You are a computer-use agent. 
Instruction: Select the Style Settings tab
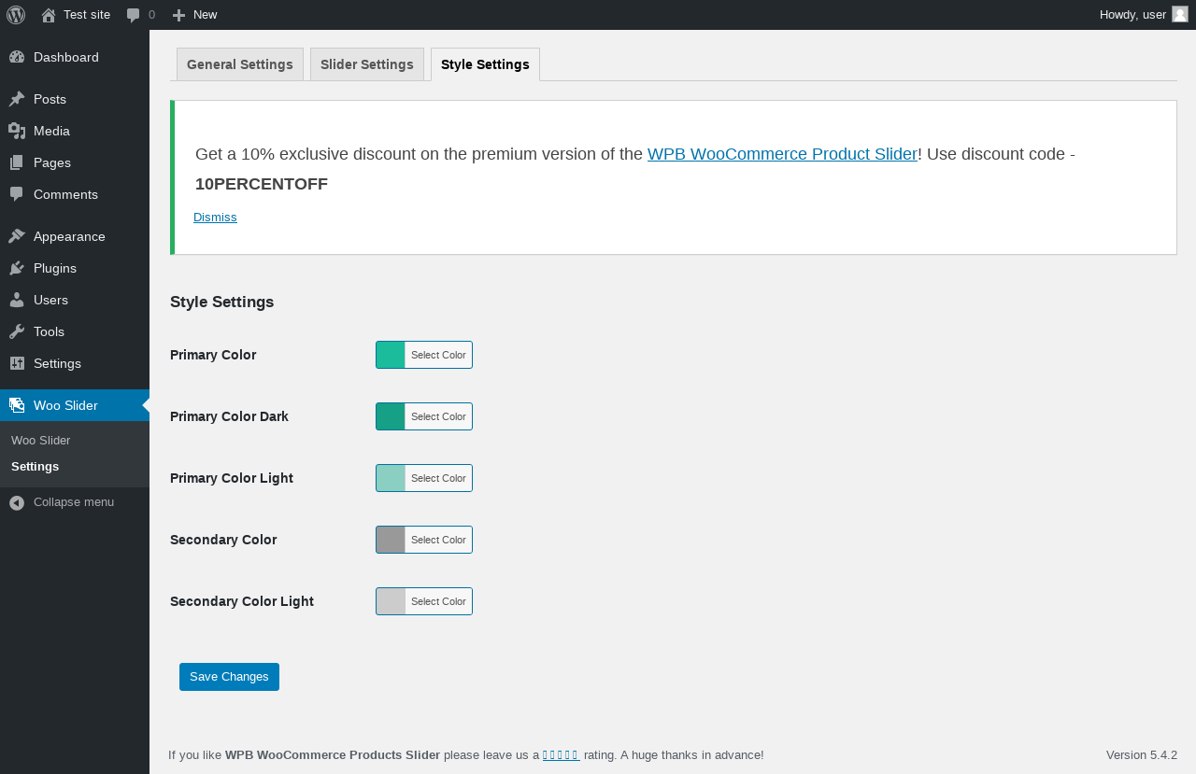[485, 64]
